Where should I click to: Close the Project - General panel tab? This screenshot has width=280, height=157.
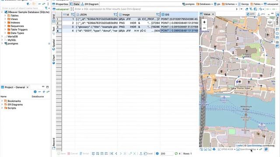coord(28,87)
